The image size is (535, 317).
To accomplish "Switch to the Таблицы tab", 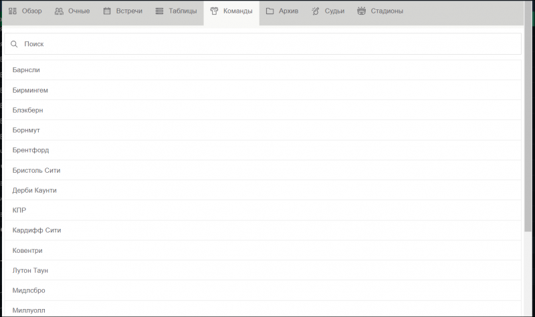I will click(x=176, y=11).
